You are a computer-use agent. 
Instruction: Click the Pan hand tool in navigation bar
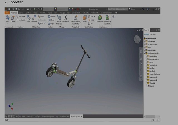click(x=141, y=59)
